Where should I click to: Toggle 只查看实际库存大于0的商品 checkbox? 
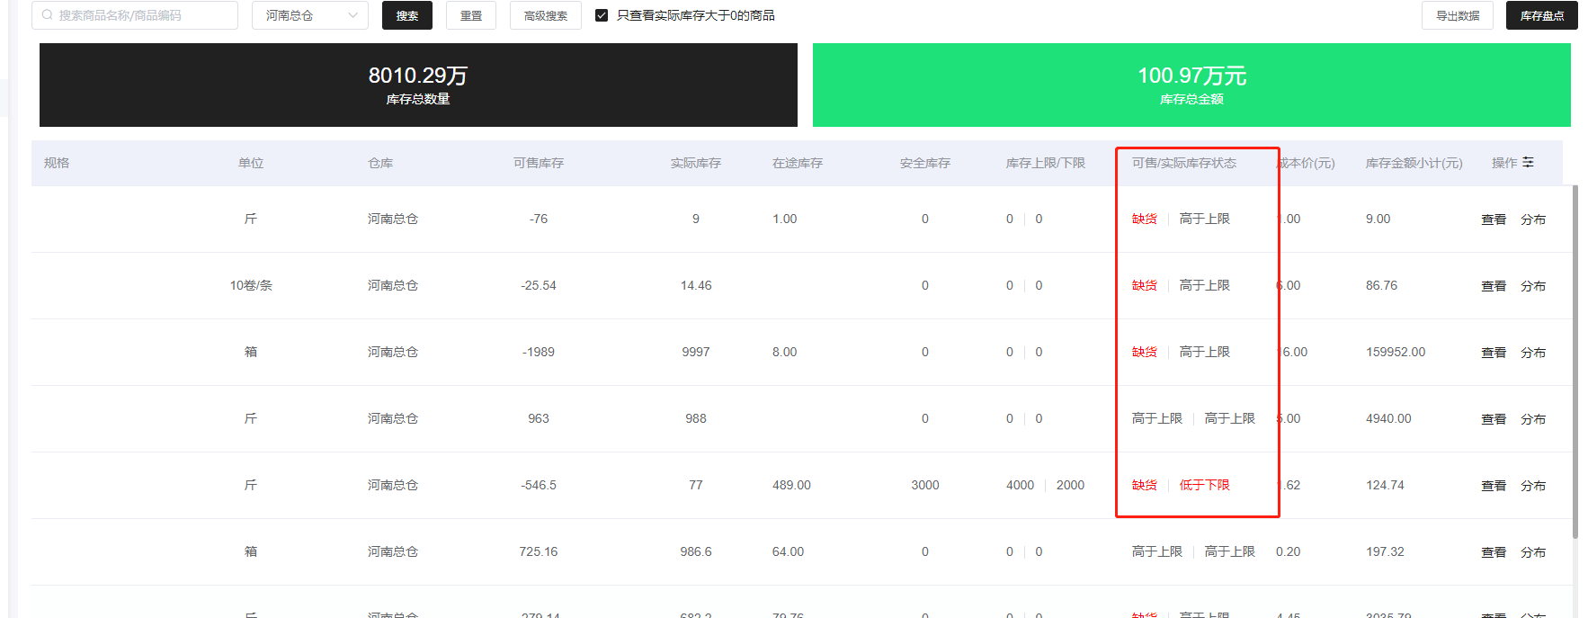(x=602, y=15)
